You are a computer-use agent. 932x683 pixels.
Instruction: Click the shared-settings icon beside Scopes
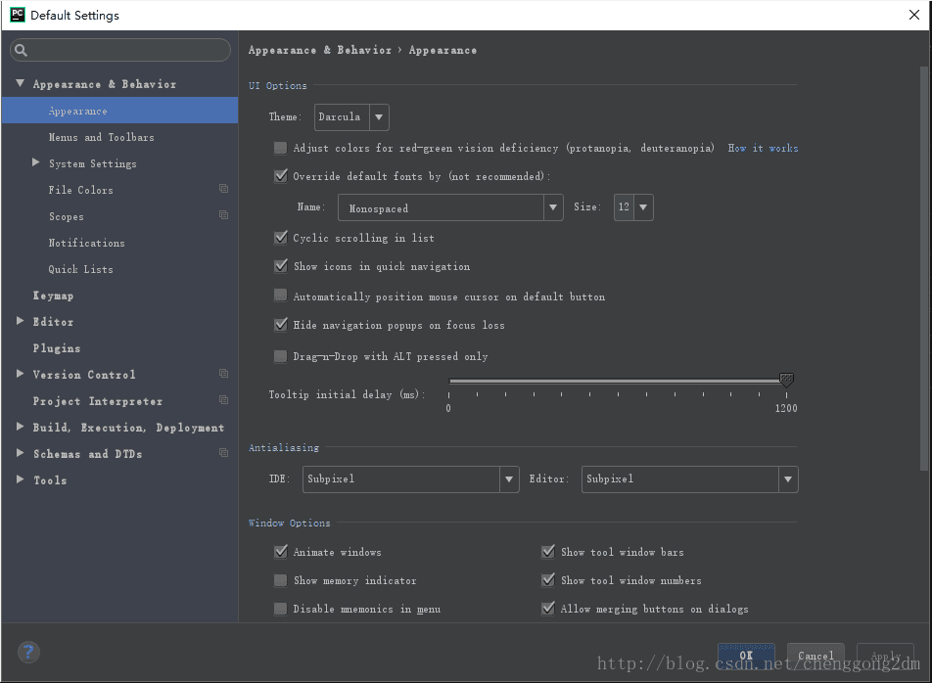(223, 215)
